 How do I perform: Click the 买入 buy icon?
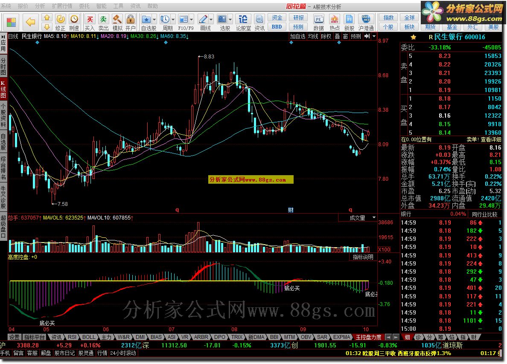(x=90, y=22)
